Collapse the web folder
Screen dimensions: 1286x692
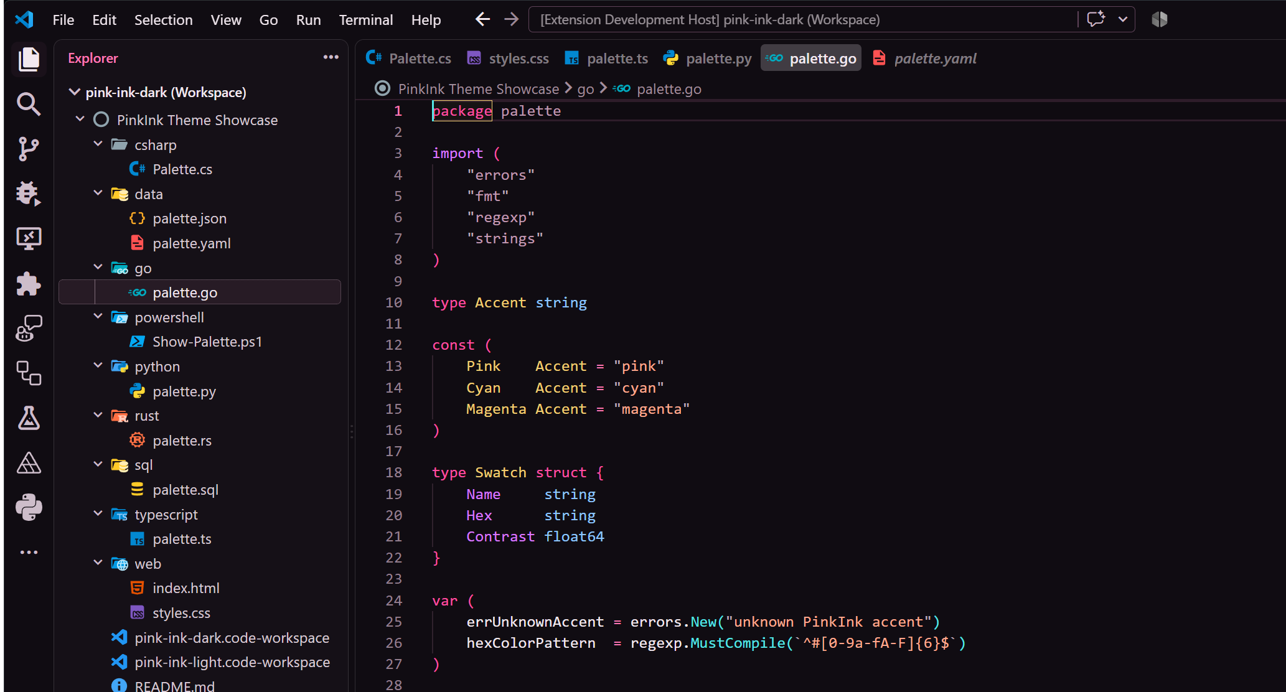[98, 563]
